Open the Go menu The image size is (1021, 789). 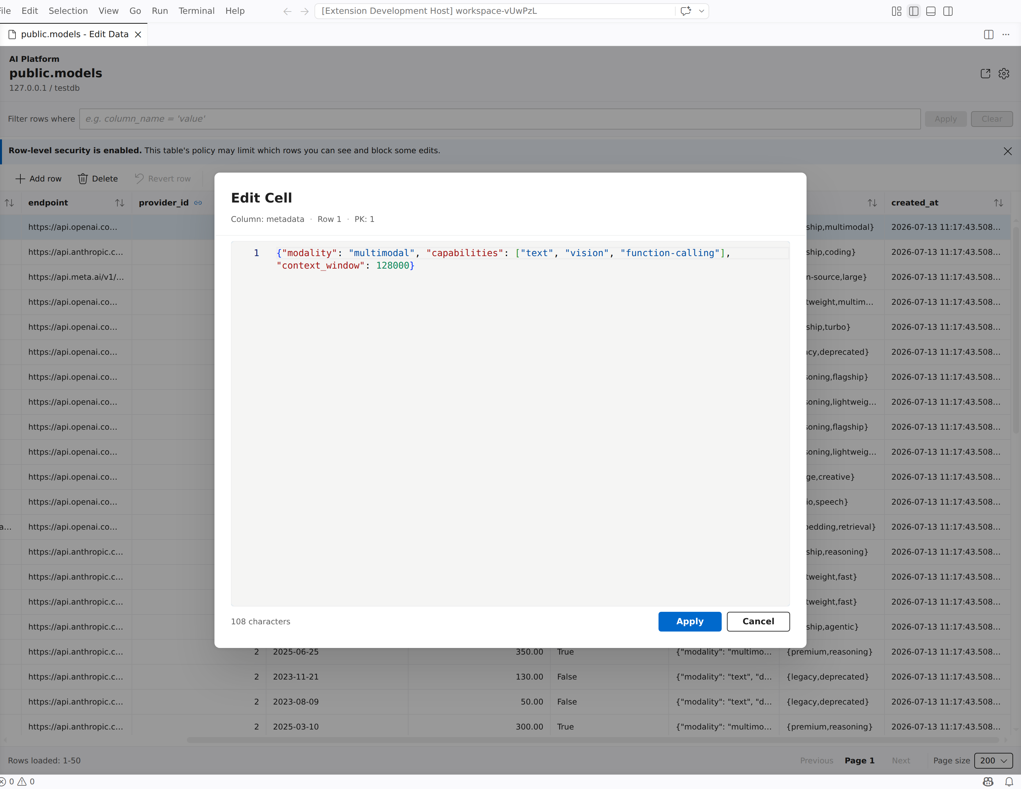135,11
